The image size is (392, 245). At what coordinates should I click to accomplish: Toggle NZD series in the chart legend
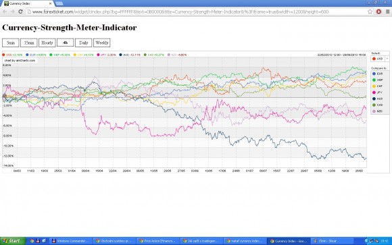coord(177,55)
